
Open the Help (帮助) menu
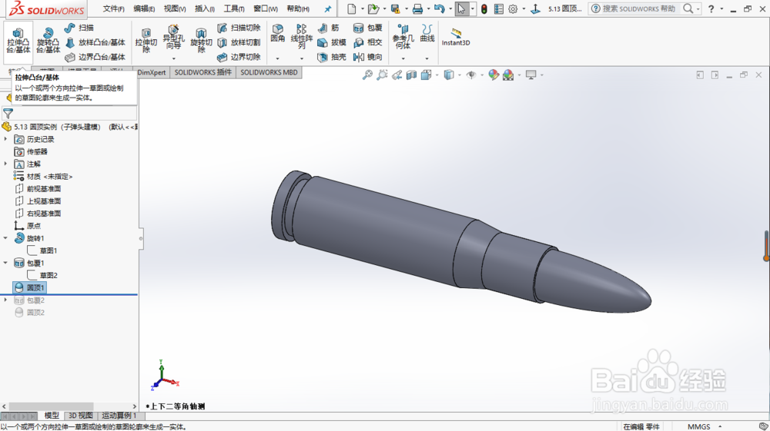(297, 8)
